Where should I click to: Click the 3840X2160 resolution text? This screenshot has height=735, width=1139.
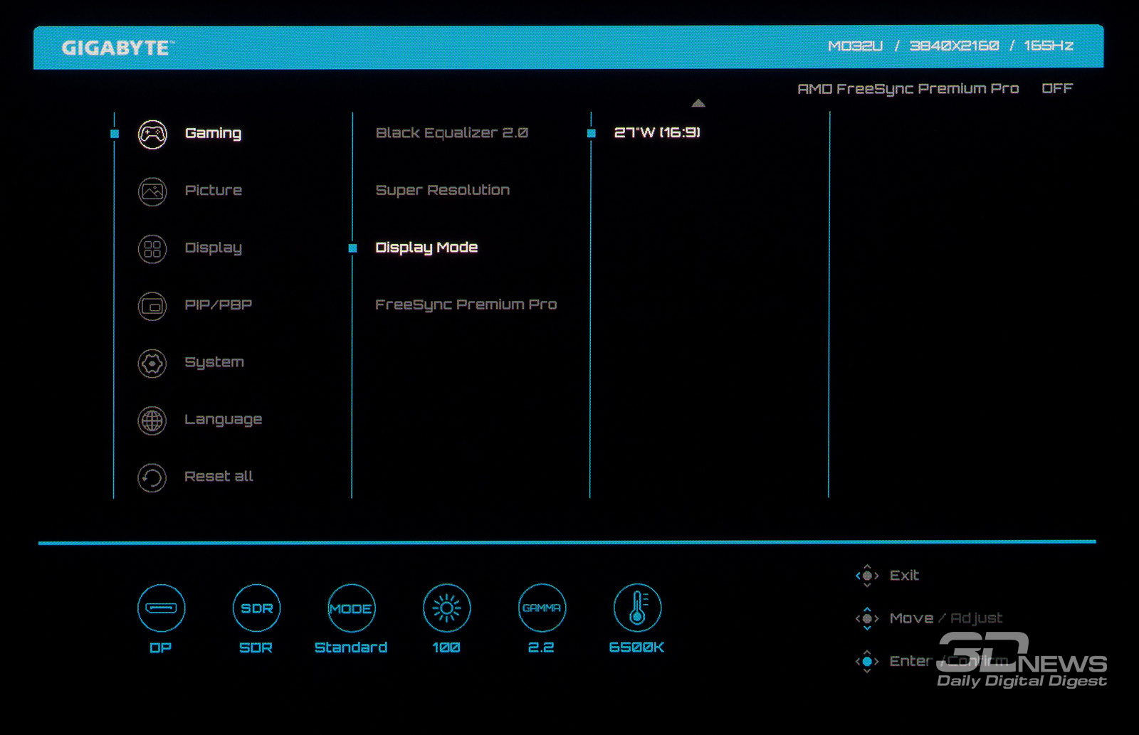coord(954,46)
